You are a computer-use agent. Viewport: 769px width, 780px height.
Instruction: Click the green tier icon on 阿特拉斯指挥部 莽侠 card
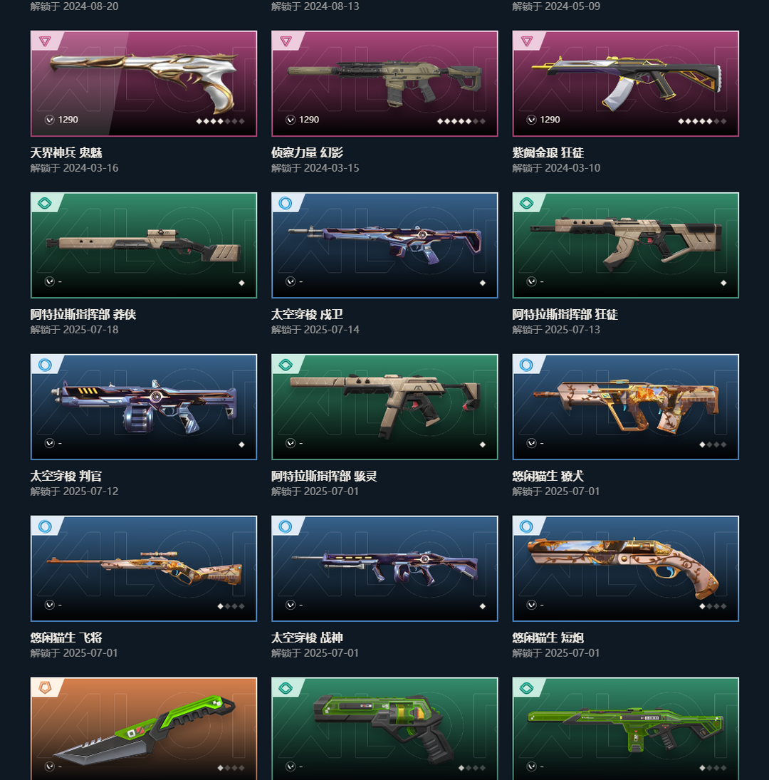[45, 203]
